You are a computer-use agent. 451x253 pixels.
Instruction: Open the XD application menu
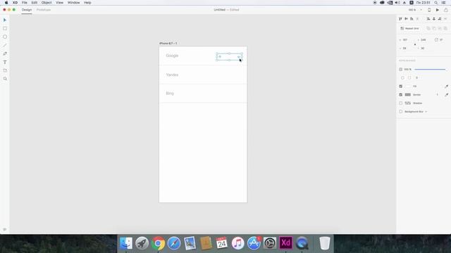(x=15, y=3)
